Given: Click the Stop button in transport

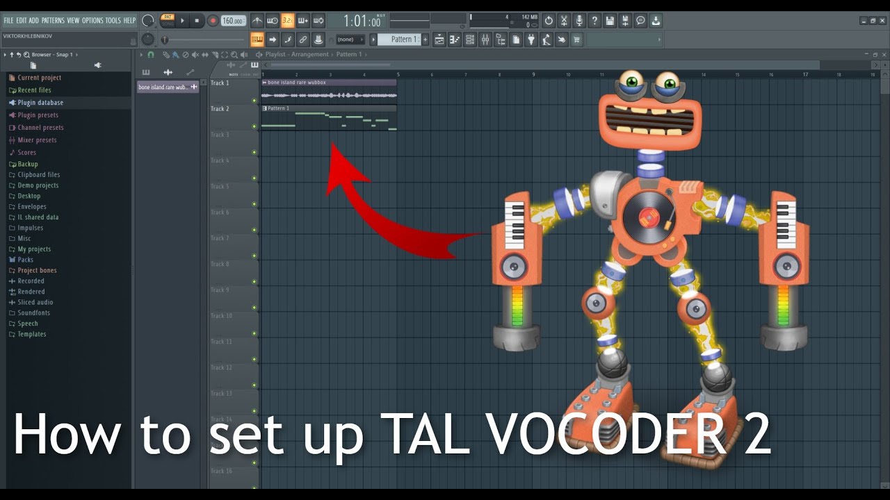Looking at the screenshot, I should click(x=197, y=21).
